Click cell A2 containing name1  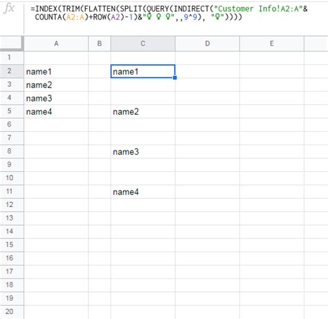[x=56, y=72]
